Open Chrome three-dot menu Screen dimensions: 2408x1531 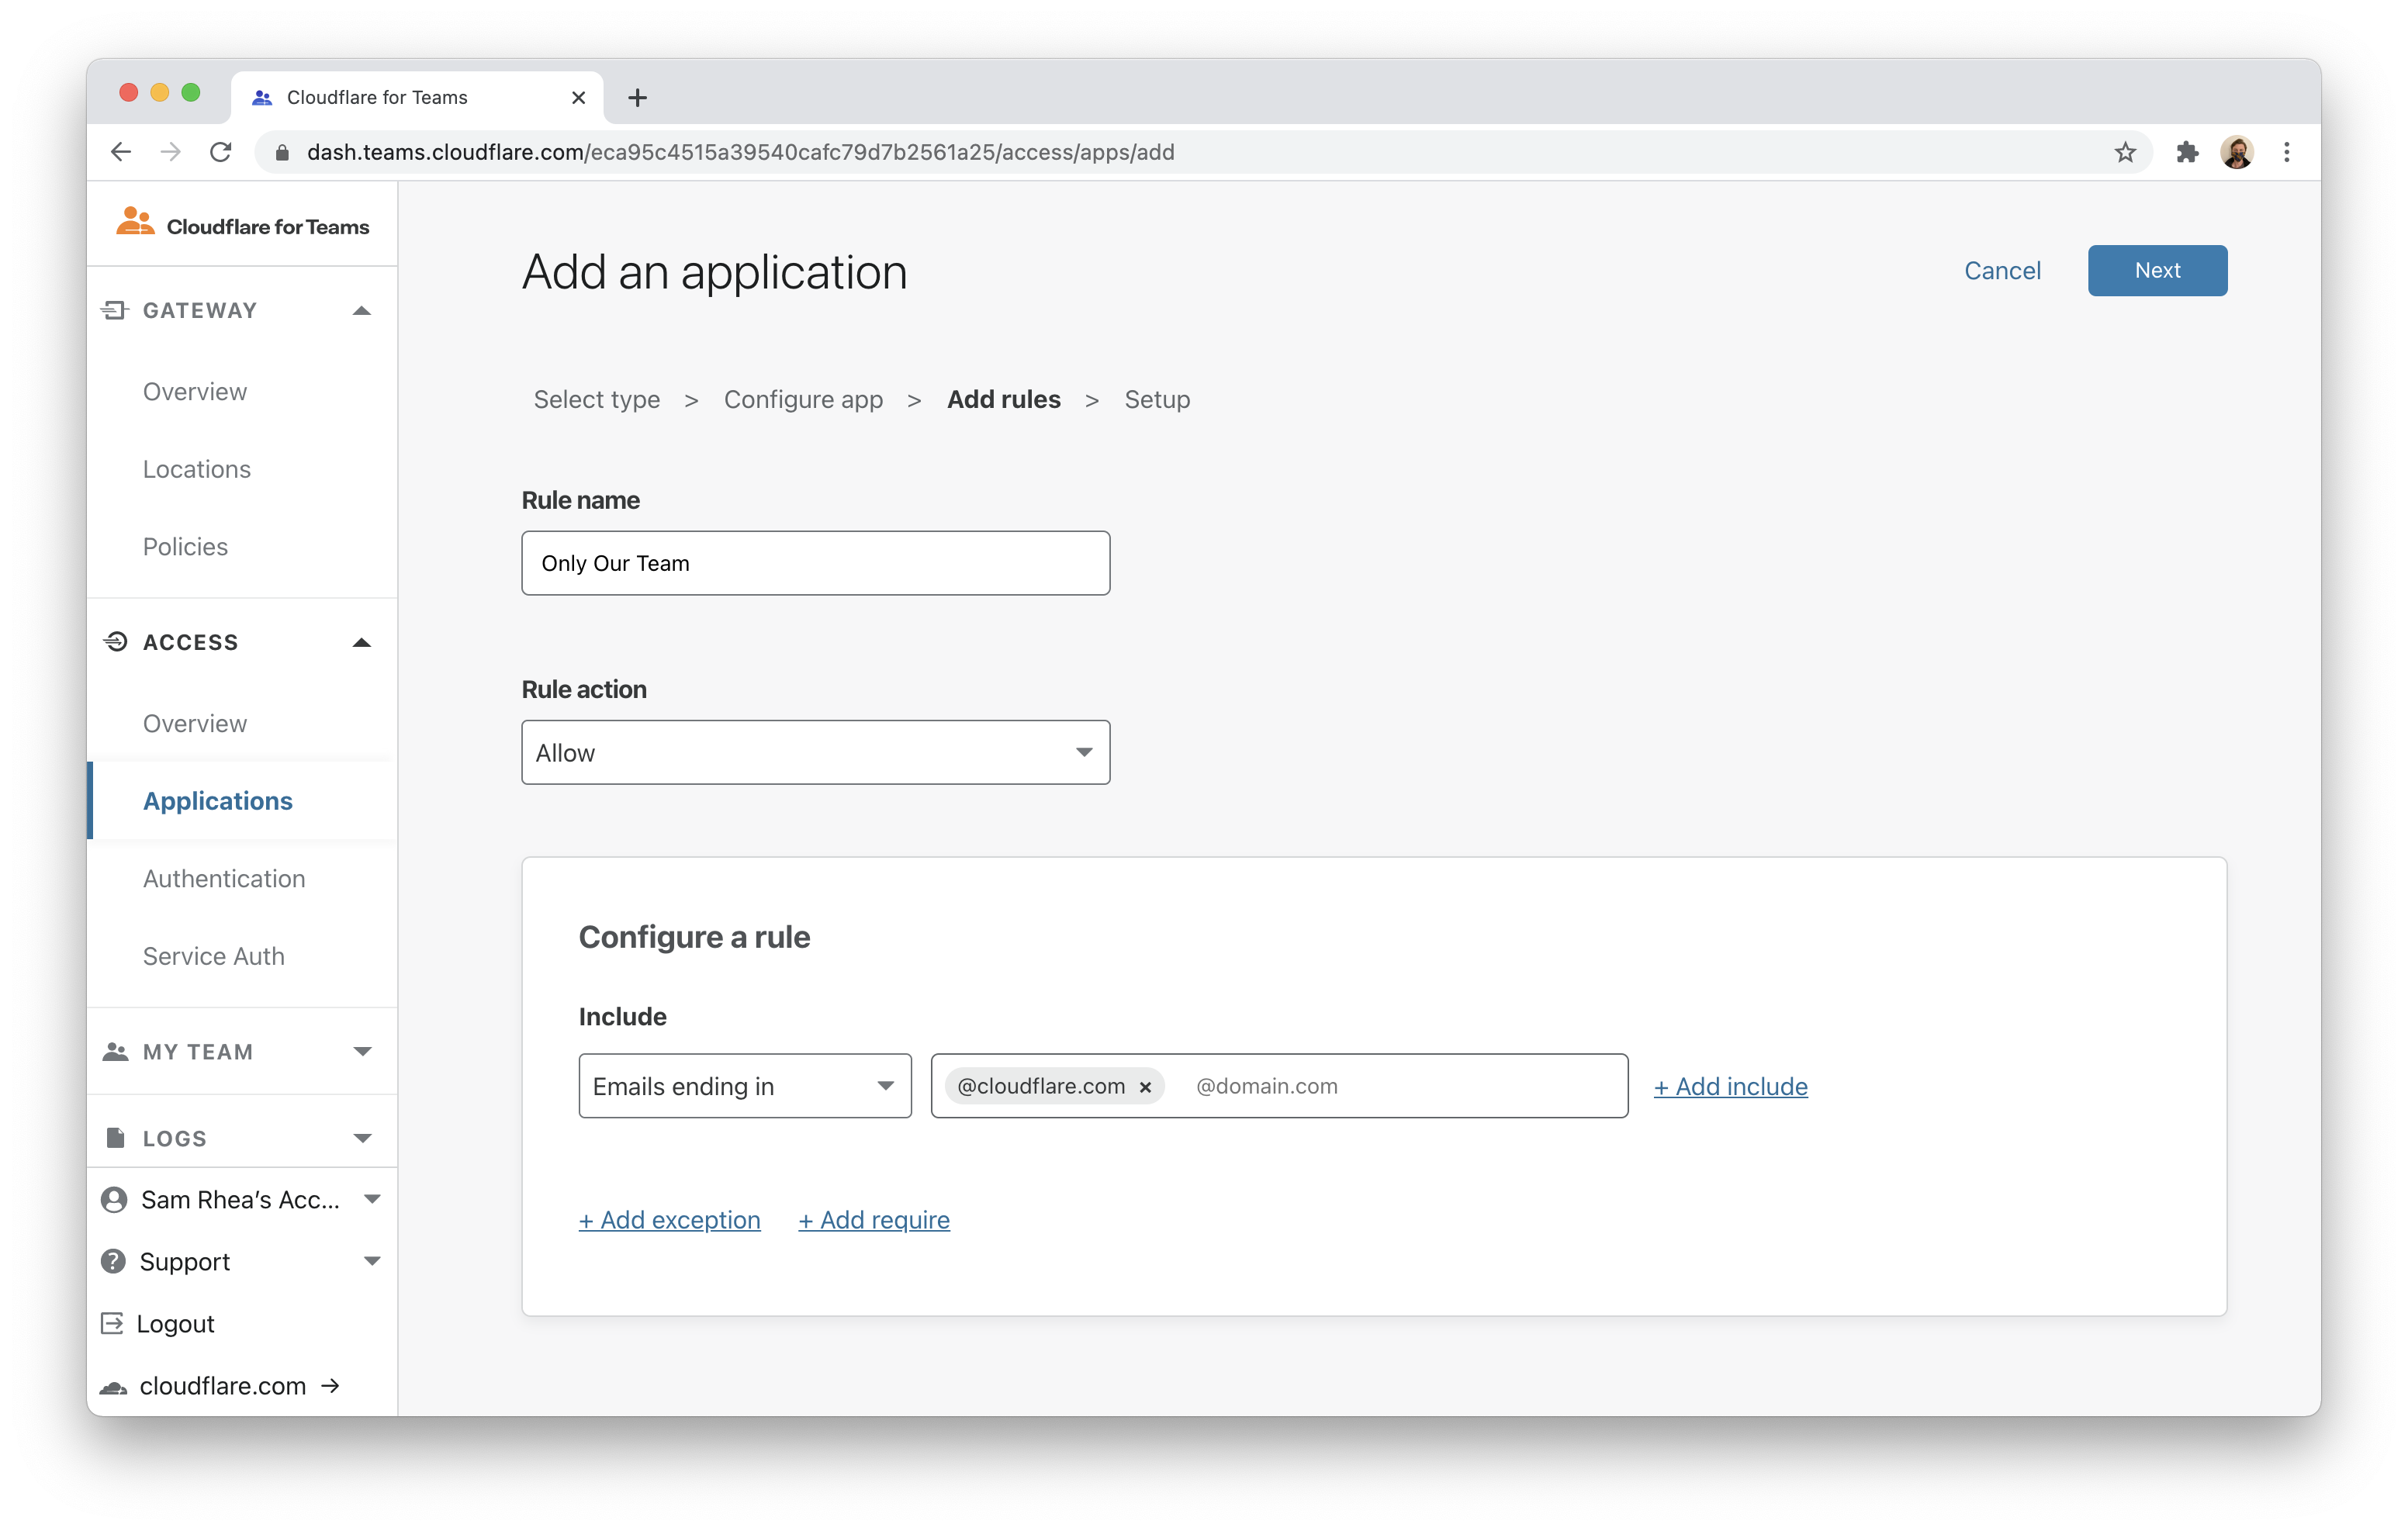[x=2286, y=152]
